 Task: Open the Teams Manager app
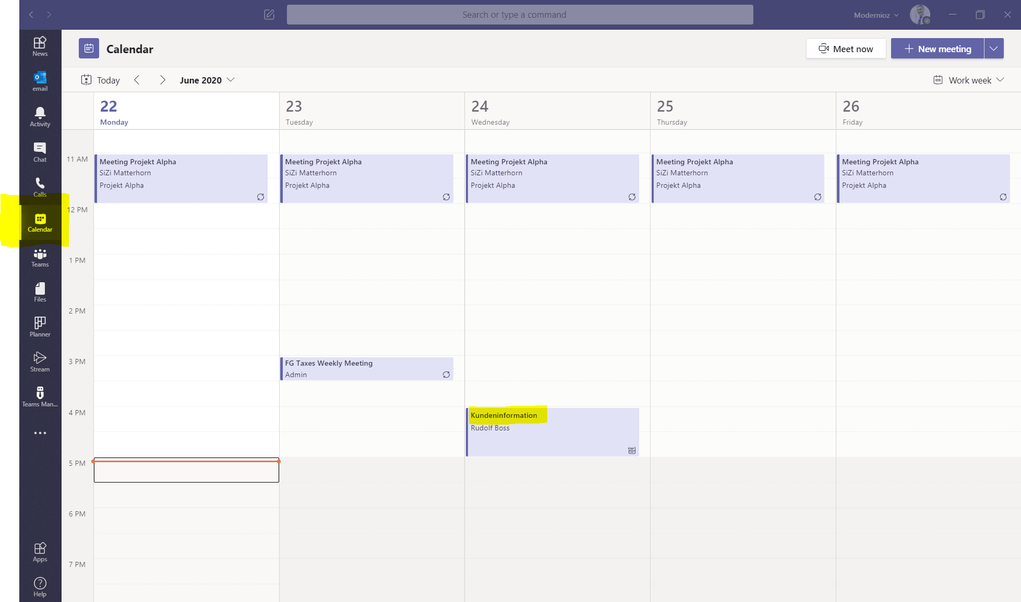pos(40,398)
